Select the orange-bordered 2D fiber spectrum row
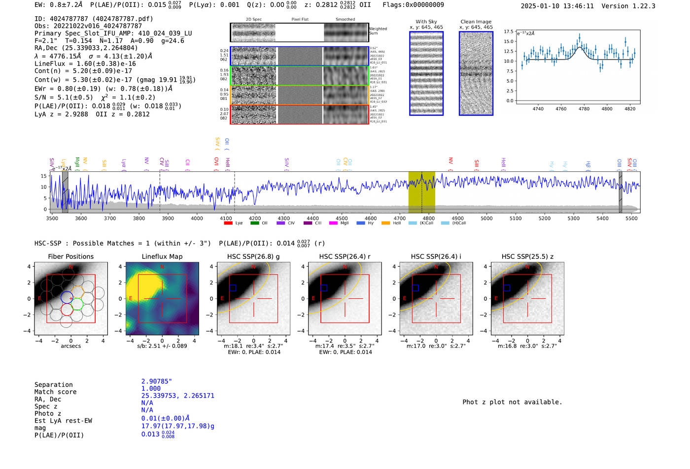The width and height of the screenshot is (690, 469). [299, 95]
